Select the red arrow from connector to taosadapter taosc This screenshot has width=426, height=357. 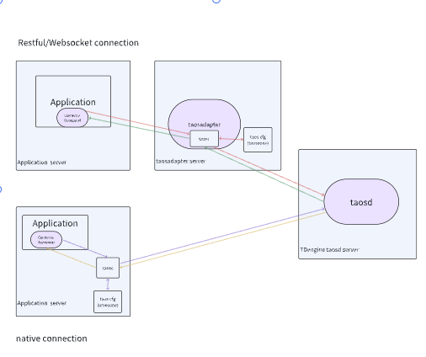tap(138, 123)
